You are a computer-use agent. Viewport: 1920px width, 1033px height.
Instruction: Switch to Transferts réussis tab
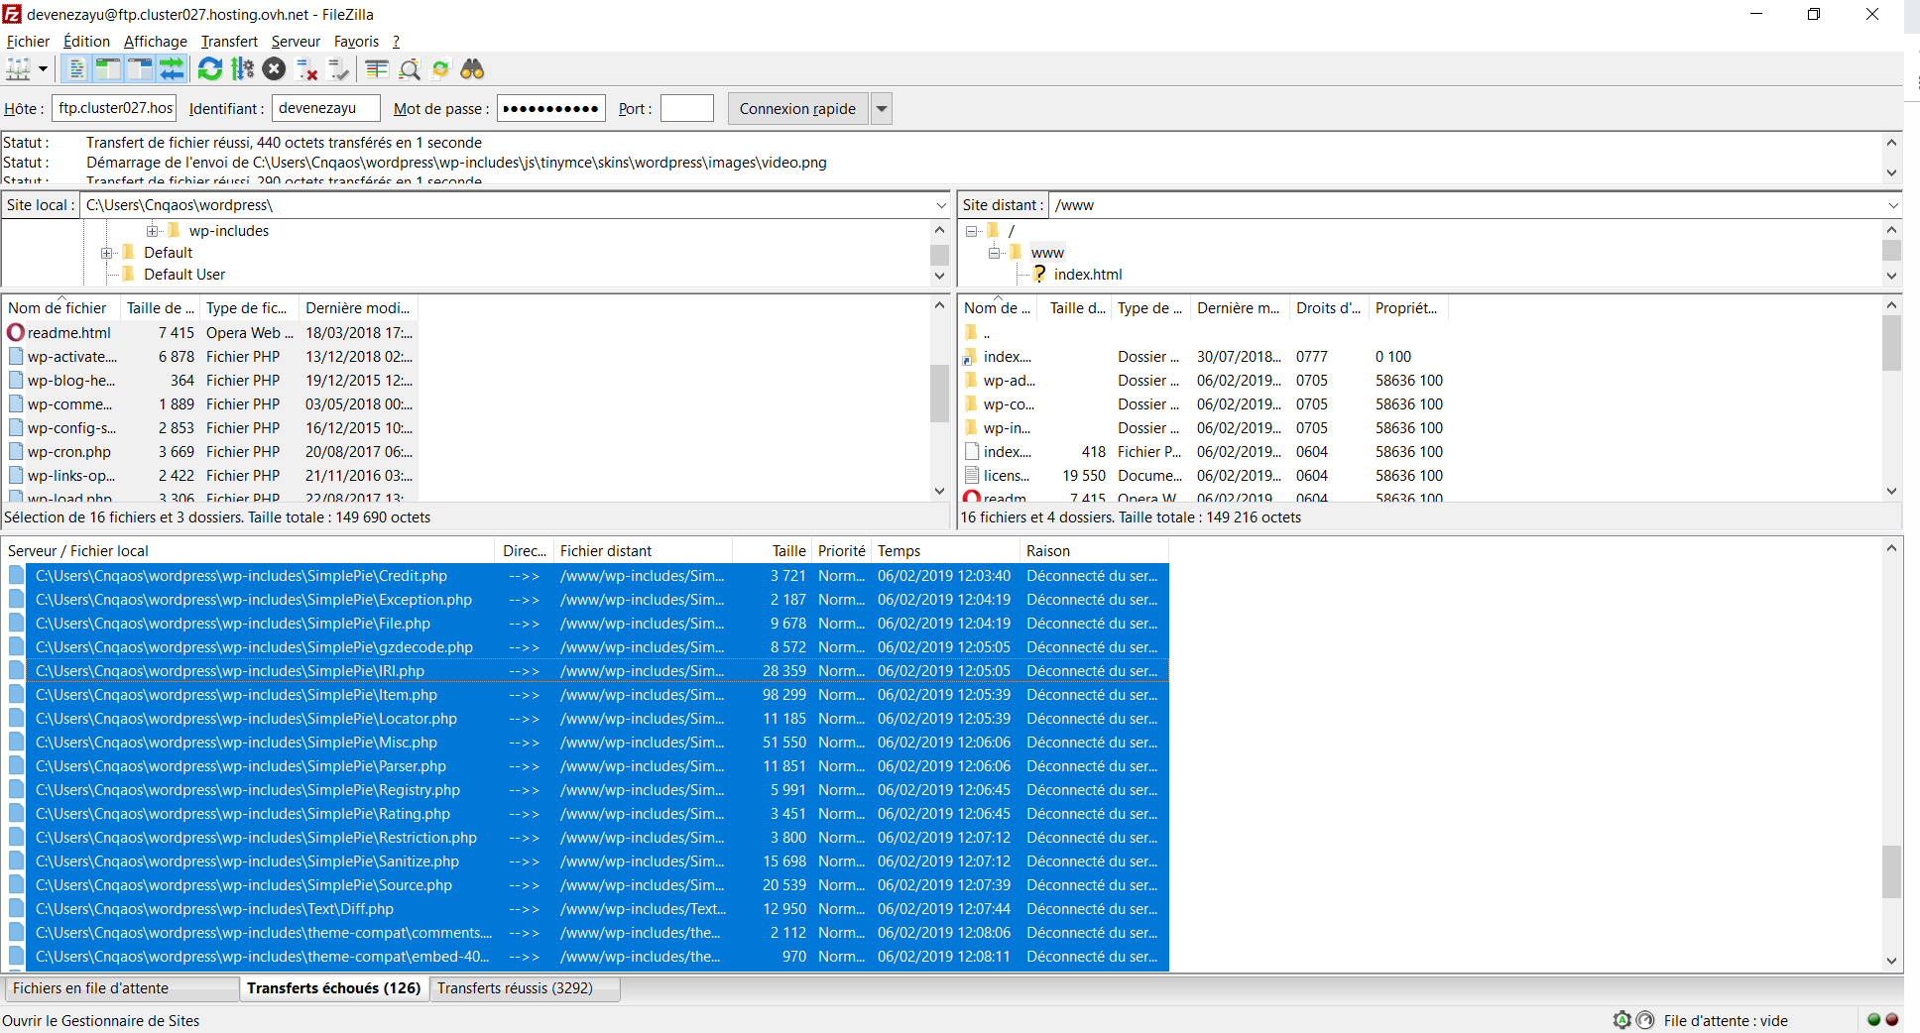point(515,988)
